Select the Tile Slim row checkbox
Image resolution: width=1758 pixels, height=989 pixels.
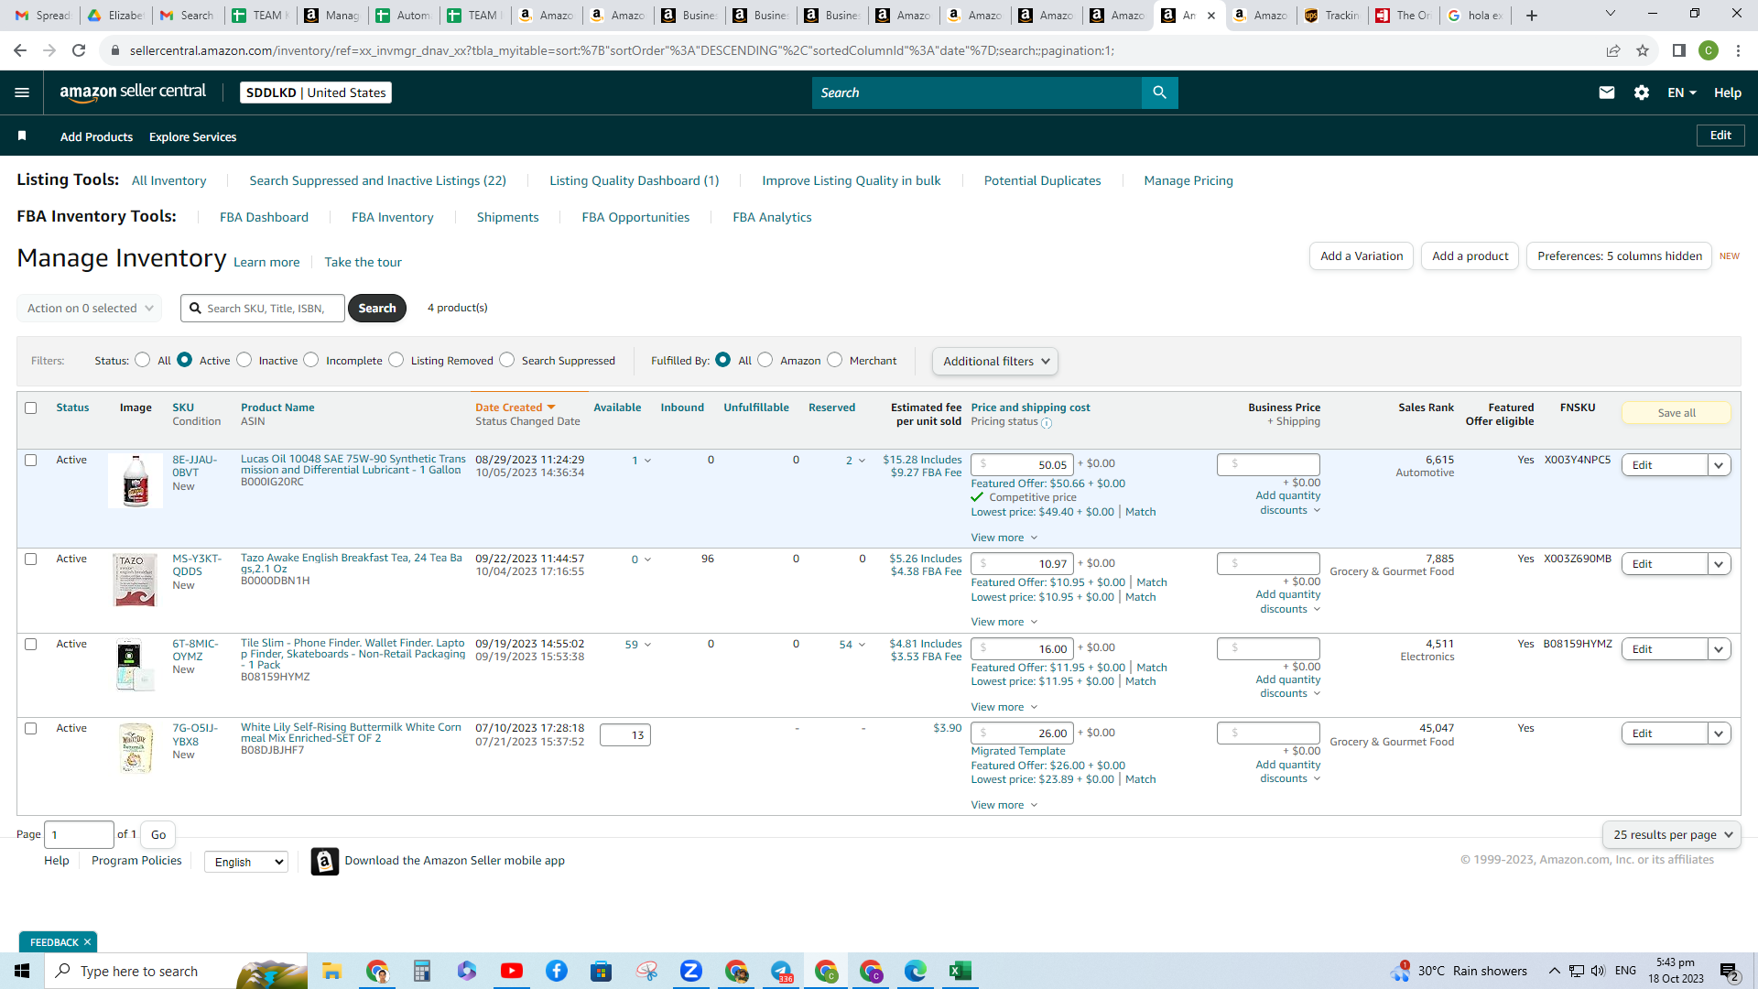[x=31, y=644]
